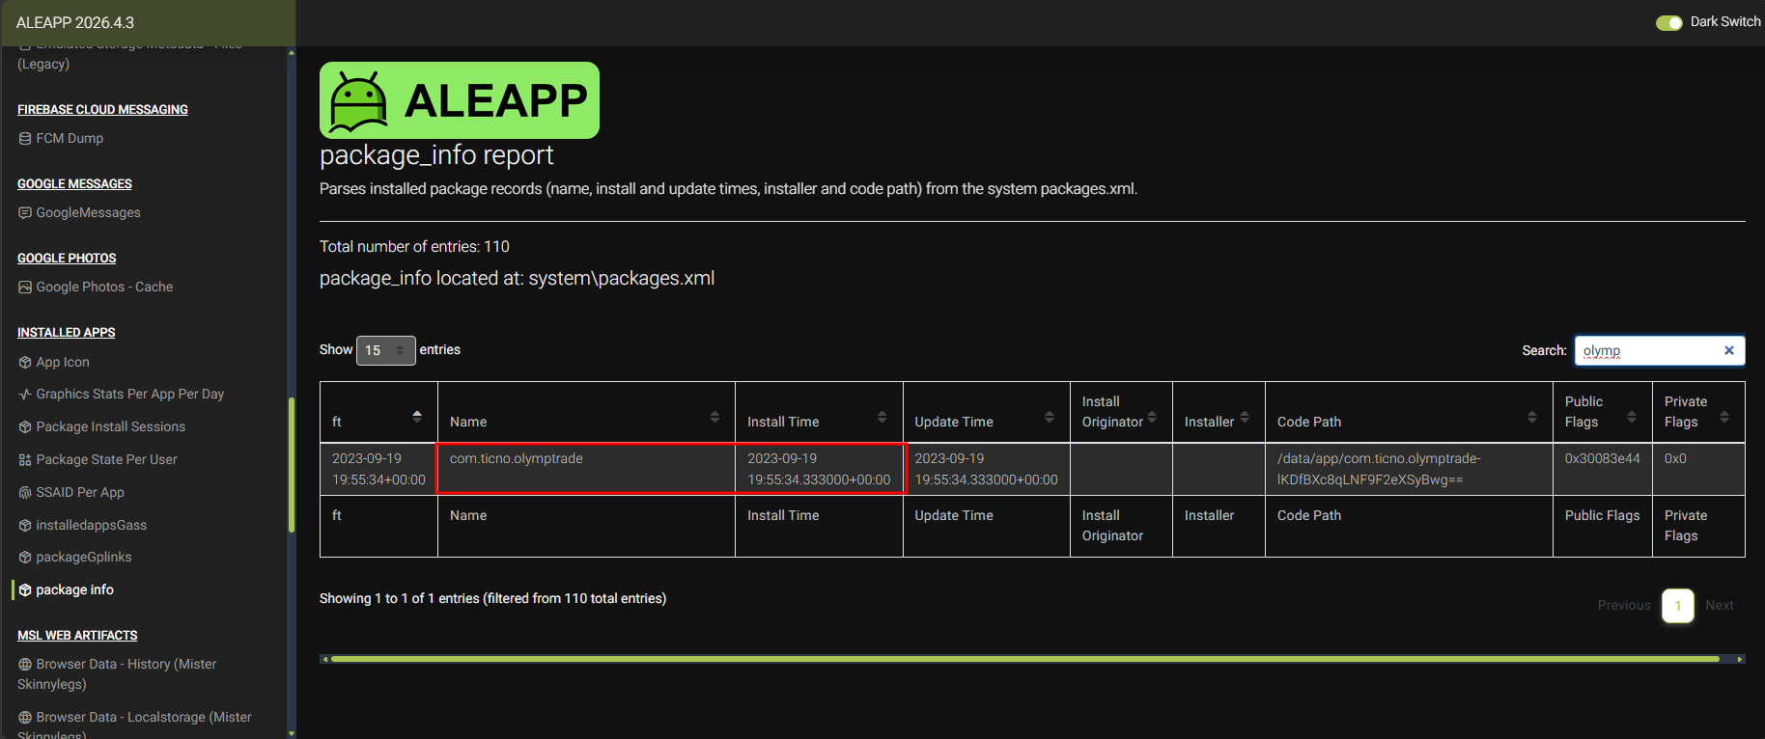Select page 1 in pagination
Image resolution: width=1765 pixels, height=739 pixels.
point(1678,606)
